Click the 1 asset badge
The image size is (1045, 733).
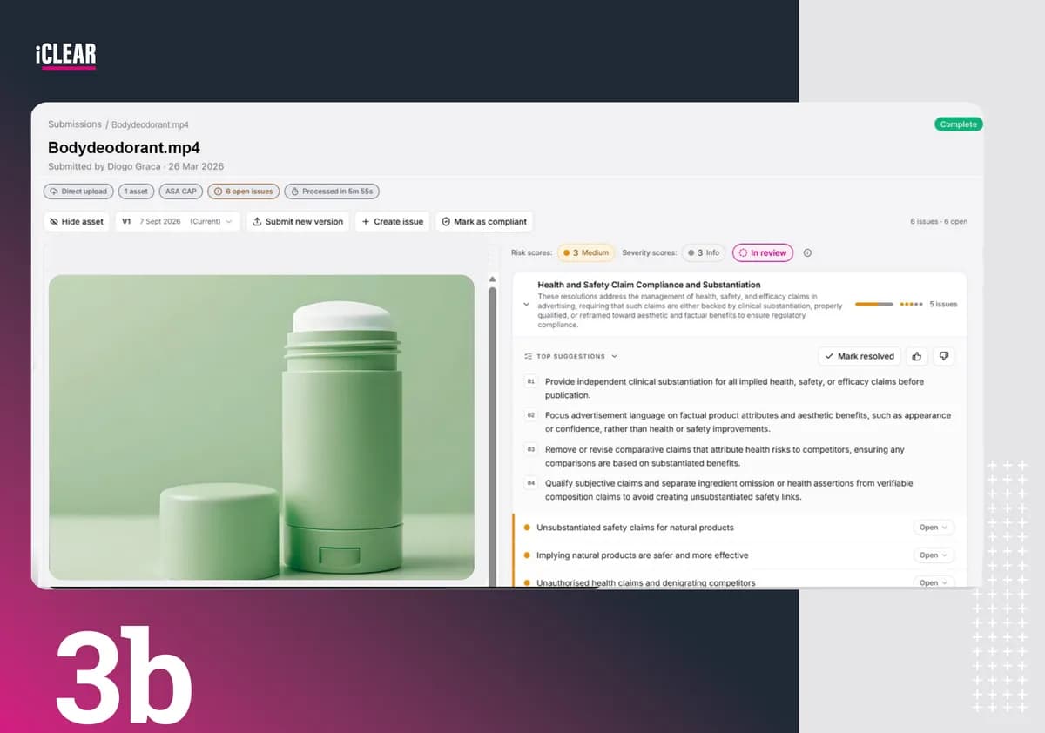136,192
